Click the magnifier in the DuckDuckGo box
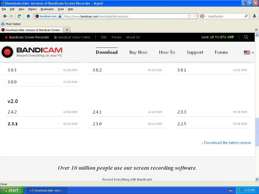The height and width of the screenshot is (194, 259). (246, 16)
